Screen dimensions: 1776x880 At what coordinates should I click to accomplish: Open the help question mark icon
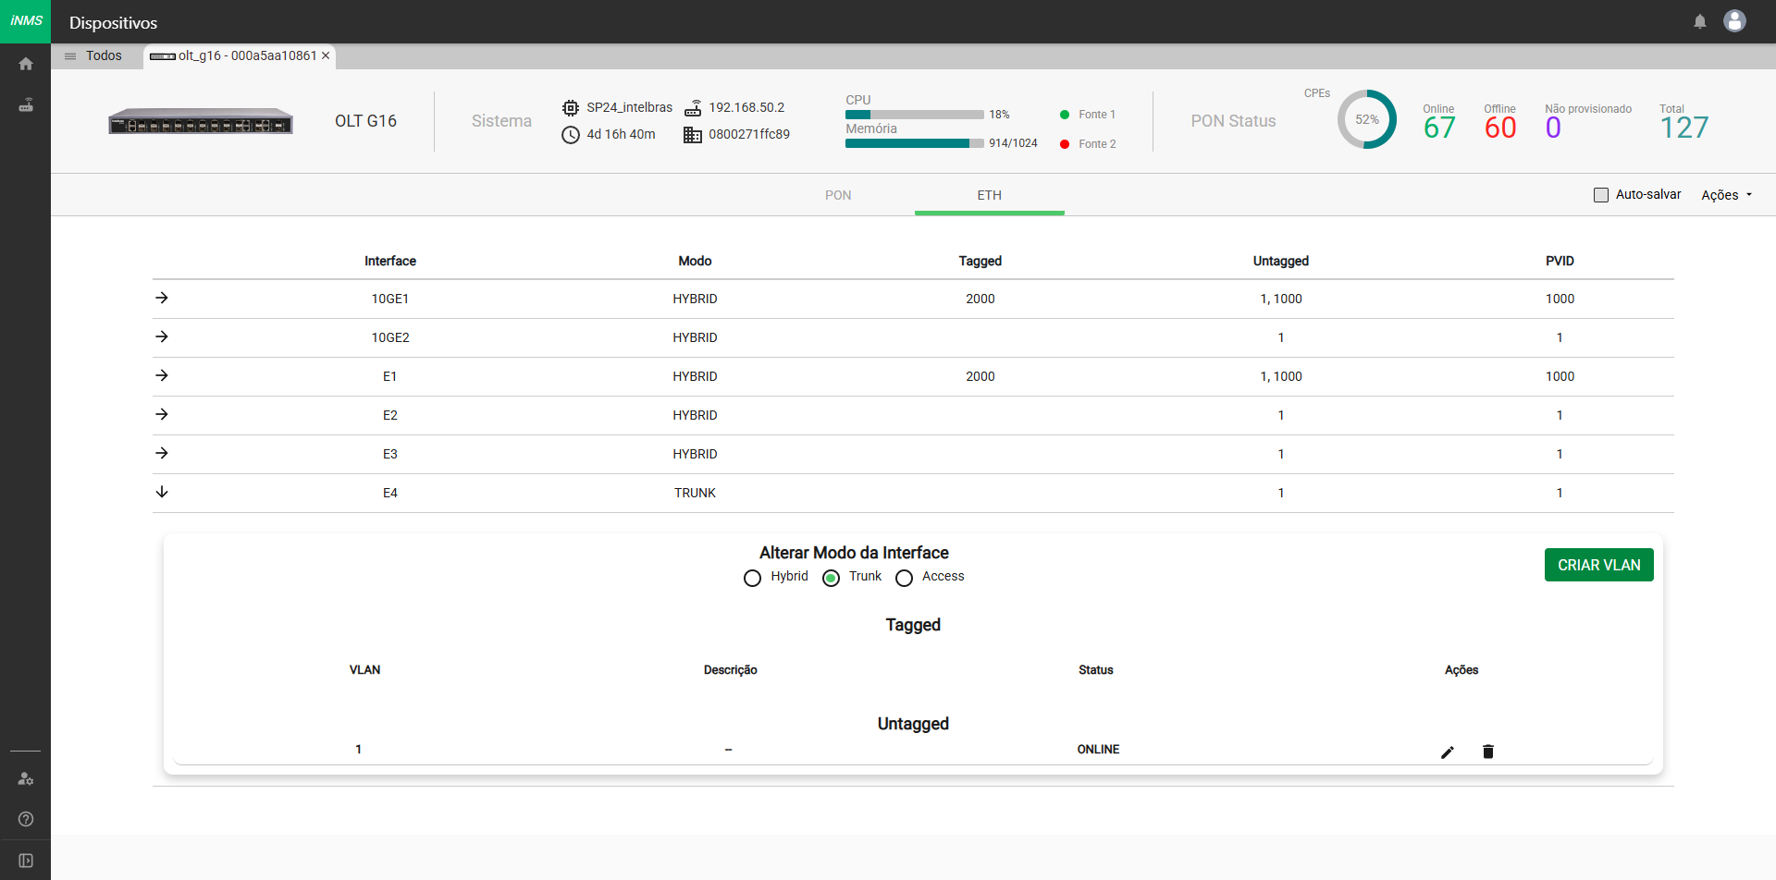click(26, 819)
